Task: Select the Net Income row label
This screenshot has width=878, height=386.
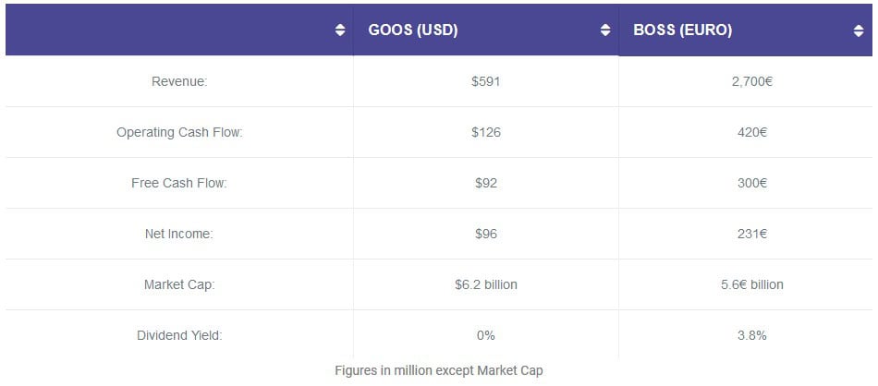Action: (x=179, y=234)
